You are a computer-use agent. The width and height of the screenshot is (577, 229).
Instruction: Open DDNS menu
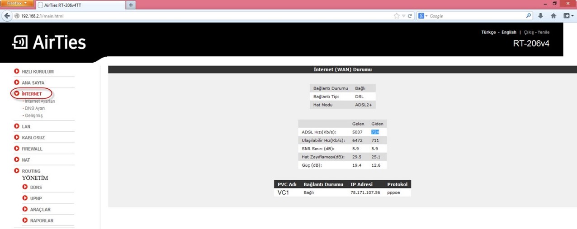pyautogui.click(x=36, y=187)
